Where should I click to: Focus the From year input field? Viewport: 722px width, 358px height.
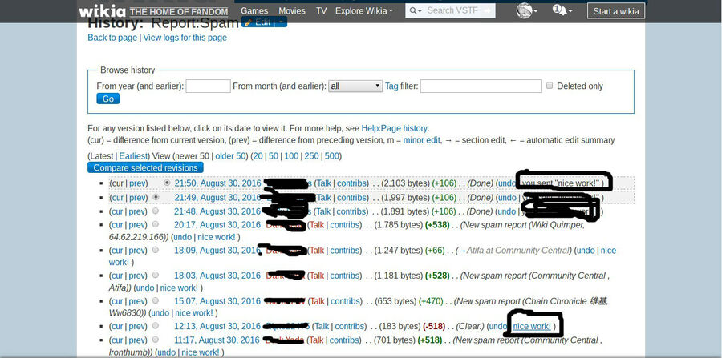208,86
